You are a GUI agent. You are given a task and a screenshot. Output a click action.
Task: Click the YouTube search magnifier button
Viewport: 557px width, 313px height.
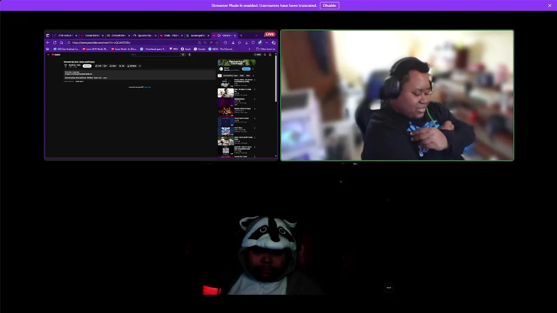click(183, 55)
